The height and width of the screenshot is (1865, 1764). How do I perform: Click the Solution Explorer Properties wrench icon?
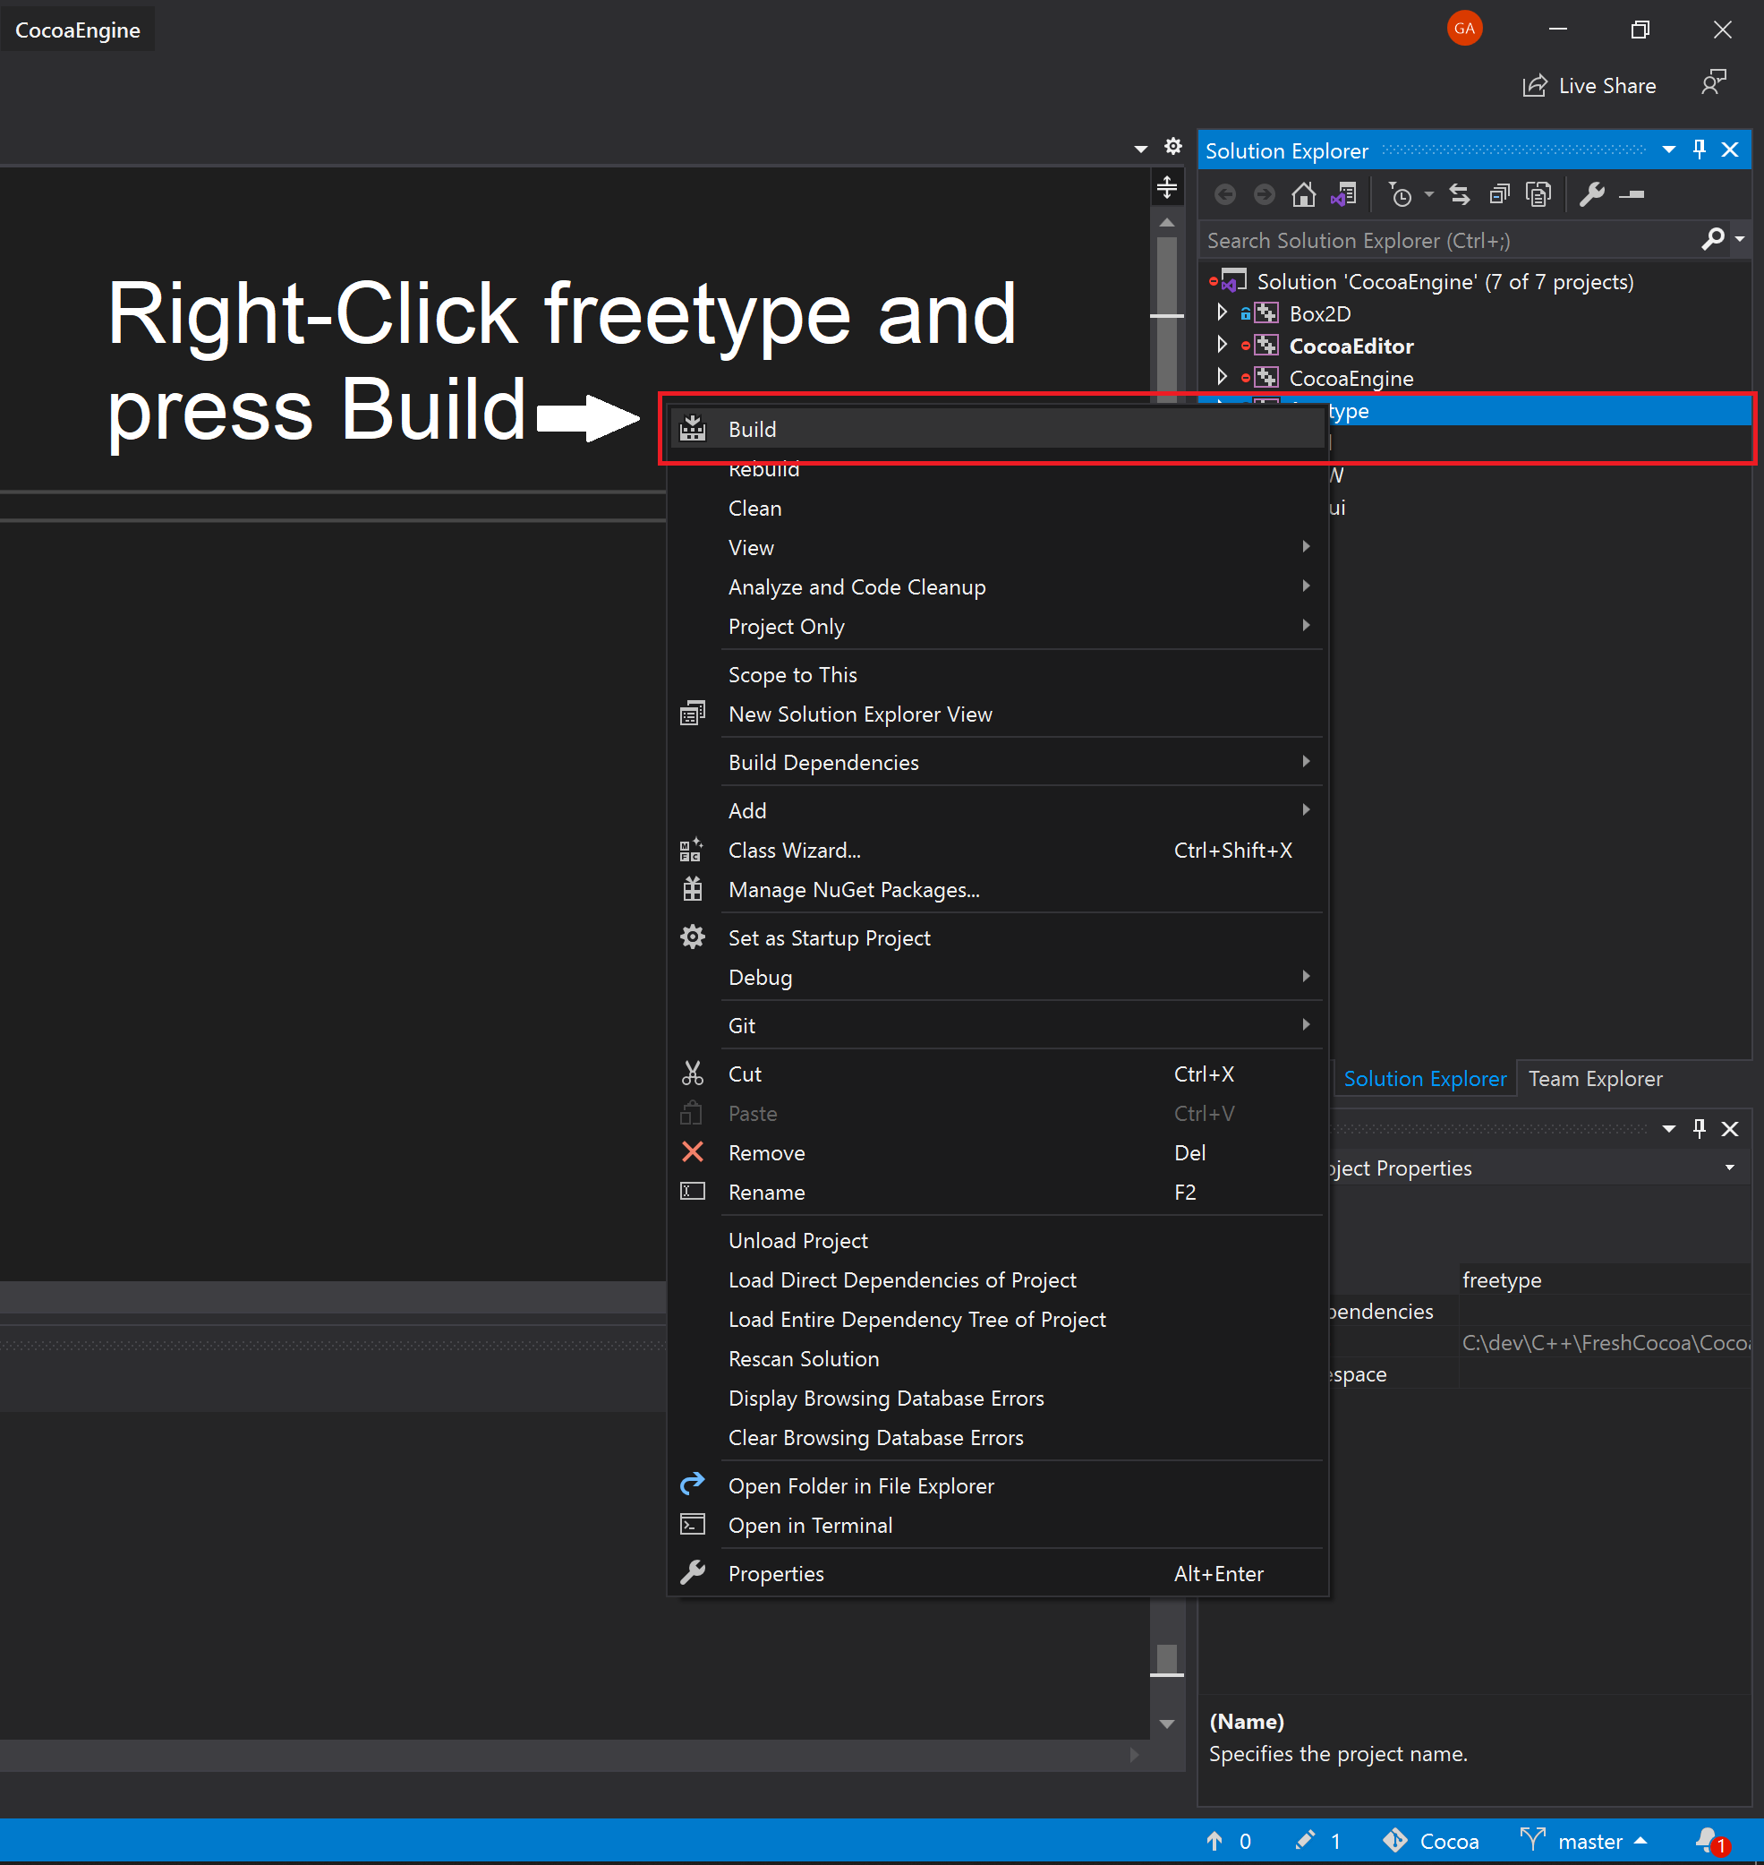(x=1592, y=194)
